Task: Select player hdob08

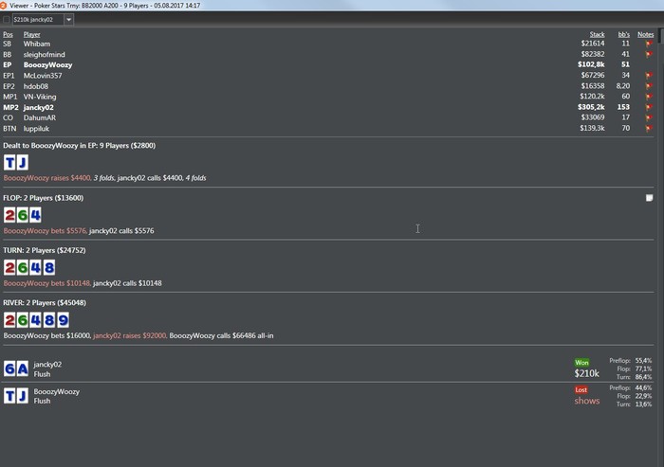Action: (36, 86)
